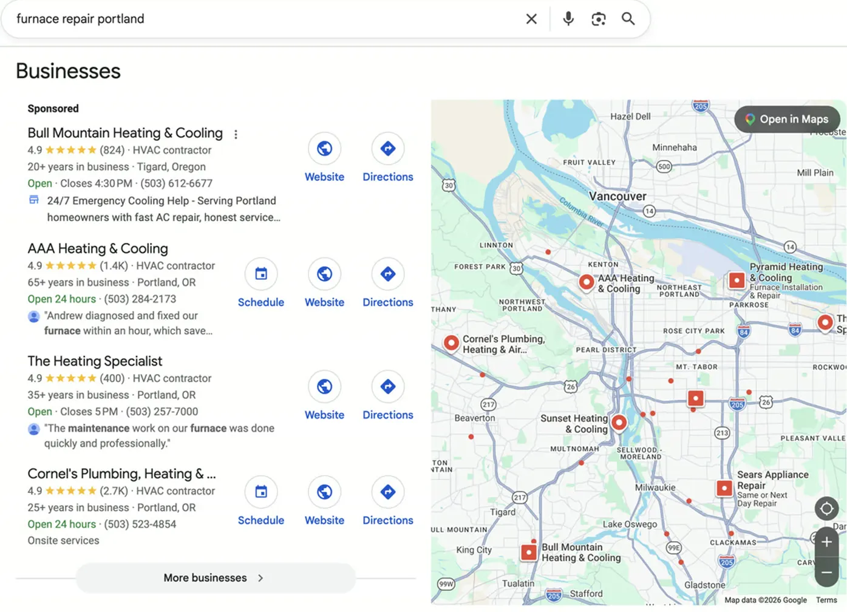The image size is (847, 612).
Task: Get directions to AAA Heating & Cooling
Action: (x=388, y=274)
